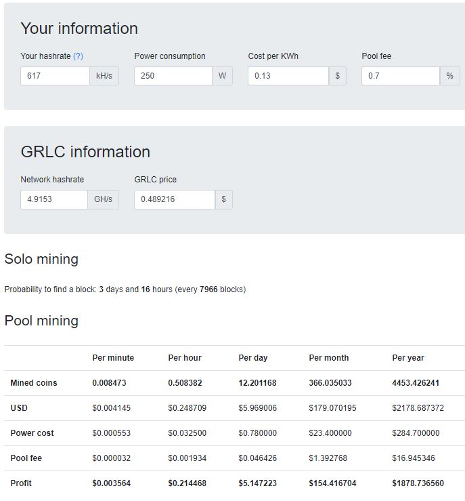Click the GH/s unit addon

click(104, 199)
